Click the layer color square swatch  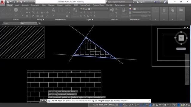click(x=89, y=9)
